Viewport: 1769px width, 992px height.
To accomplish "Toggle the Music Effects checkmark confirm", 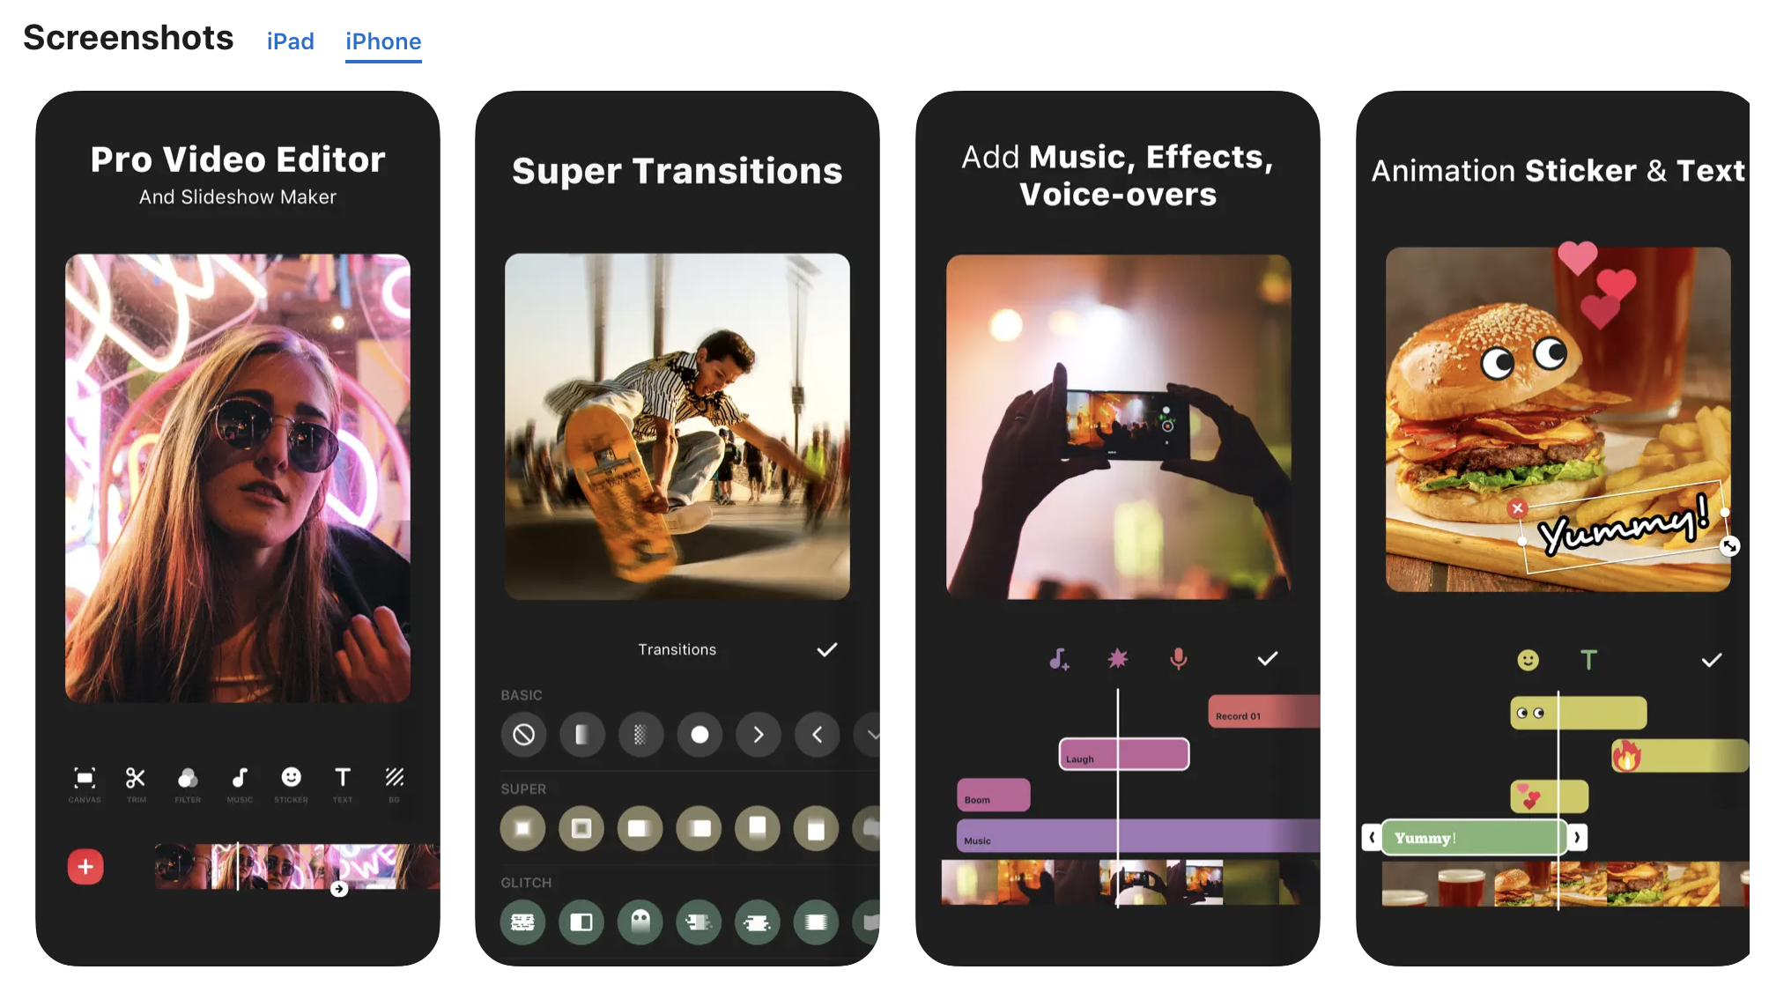I will [1267, 658].
